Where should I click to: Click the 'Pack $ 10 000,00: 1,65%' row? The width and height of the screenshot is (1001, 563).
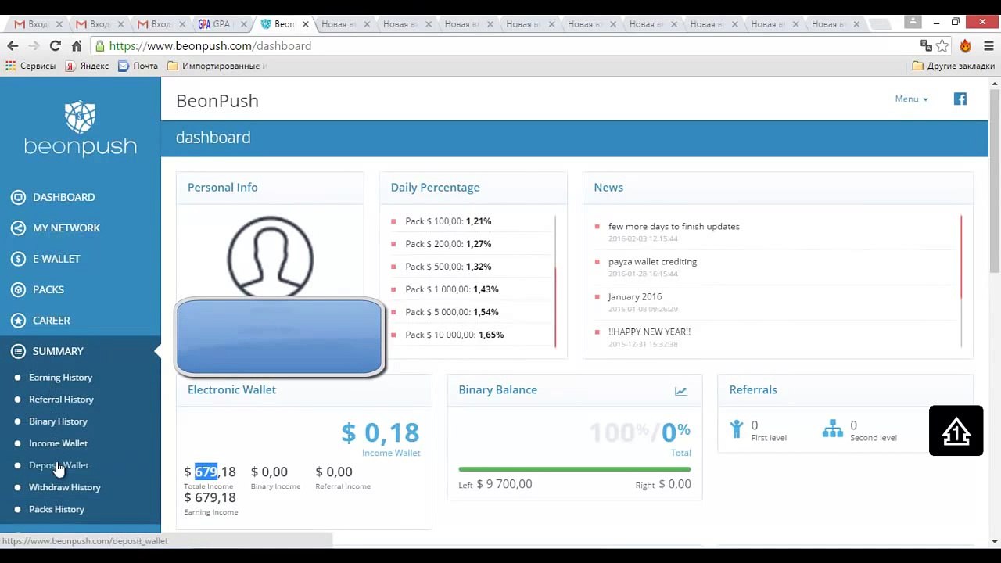click(454, 335)
